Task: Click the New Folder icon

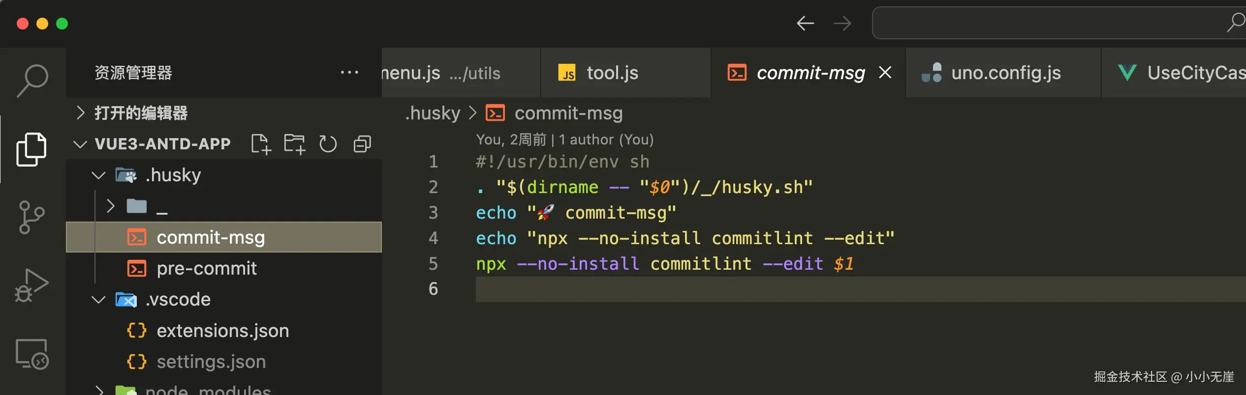Action: point(294,144)
